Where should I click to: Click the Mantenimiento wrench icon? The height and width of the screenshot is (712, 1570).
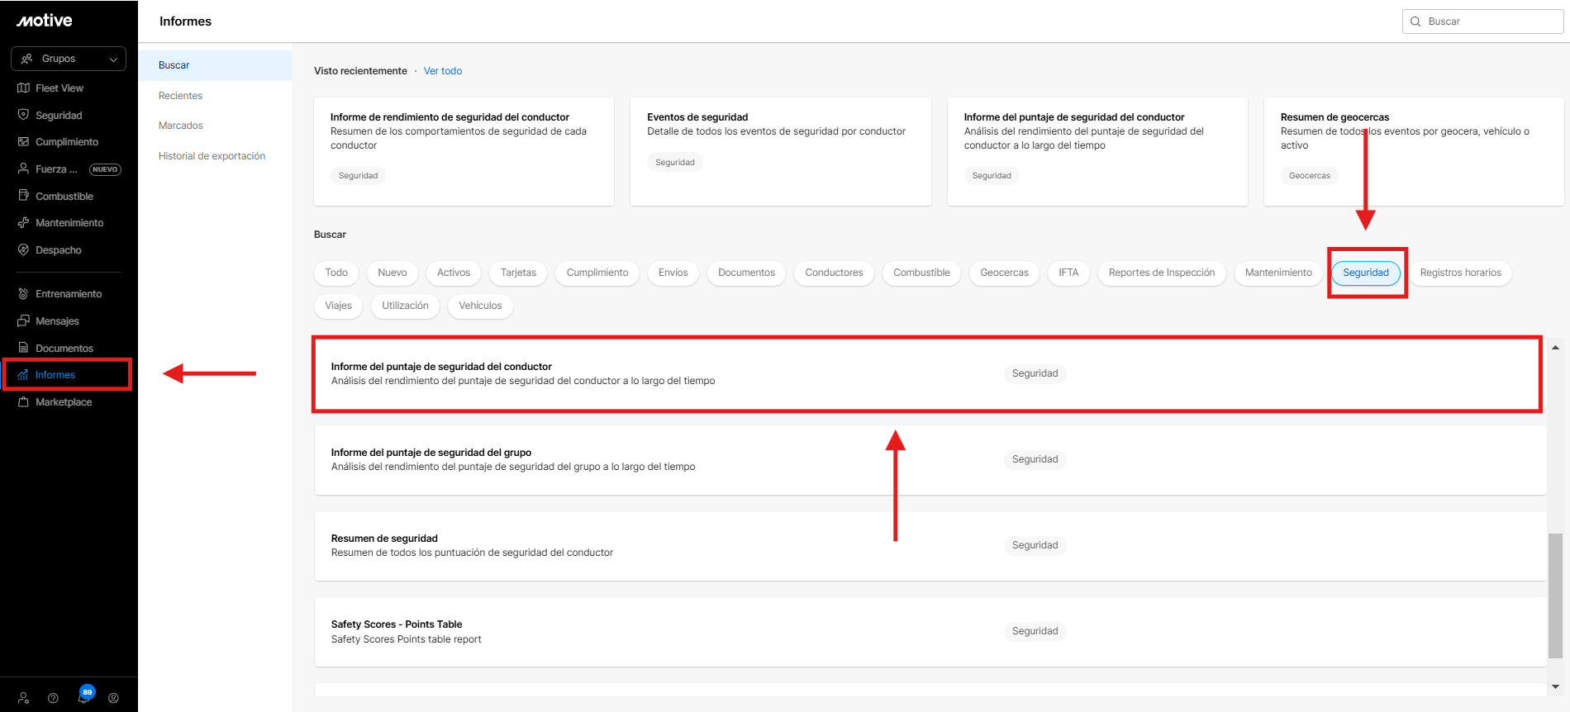(x=23, y=223)
